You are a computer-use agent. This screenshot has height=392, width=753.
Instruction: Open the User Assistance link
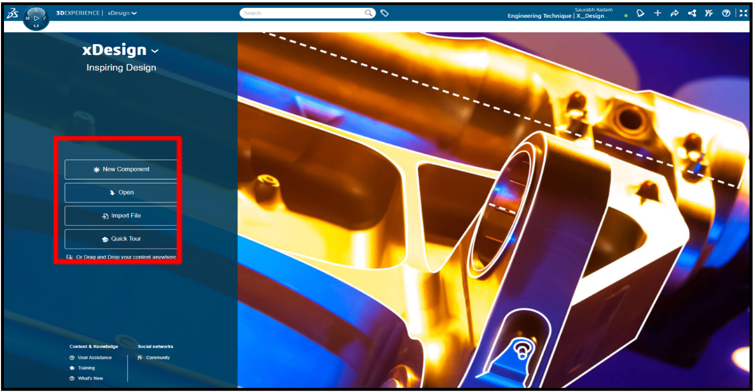94,358
